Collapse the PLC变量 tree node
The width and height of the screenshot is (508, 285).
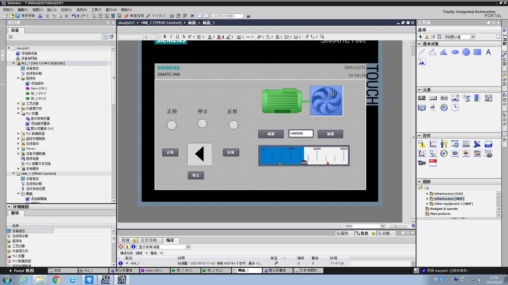click(18, 113)
